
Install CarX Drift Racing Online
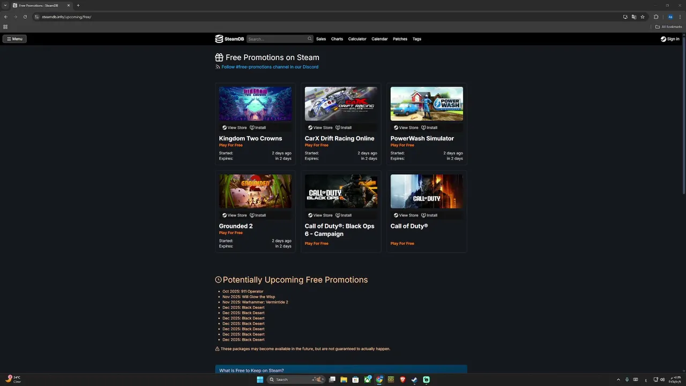[x=344, y=128]
